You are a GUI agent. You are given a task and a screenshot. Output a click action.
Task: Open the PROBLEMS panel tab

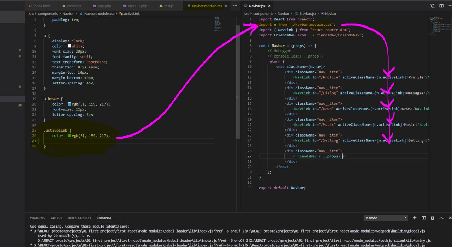click(x=37, y=218)
